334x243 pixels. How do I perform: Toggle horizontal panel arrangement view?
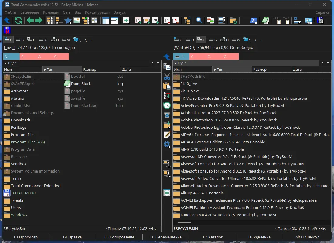tap(114, 20)
